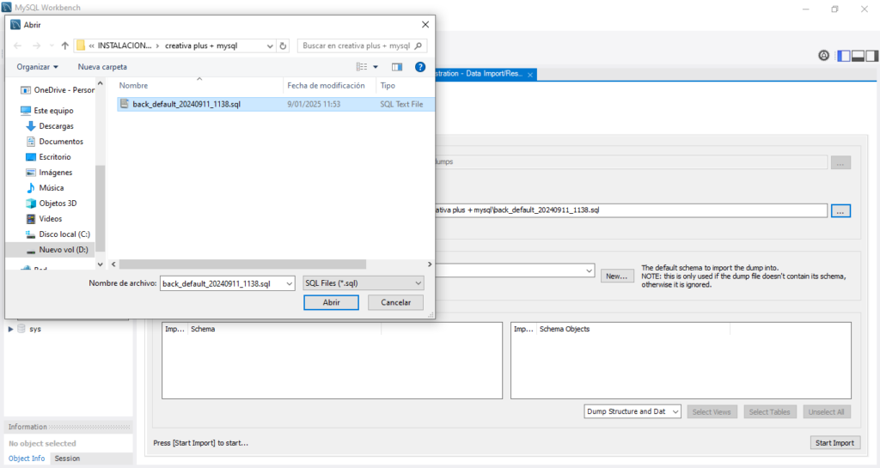
Task: Open OneDrive in navigation pane
Action: pos(58,89)
